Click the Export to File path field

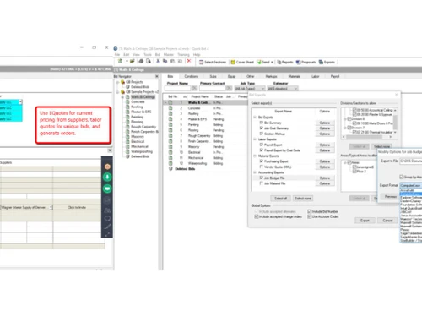411,161
